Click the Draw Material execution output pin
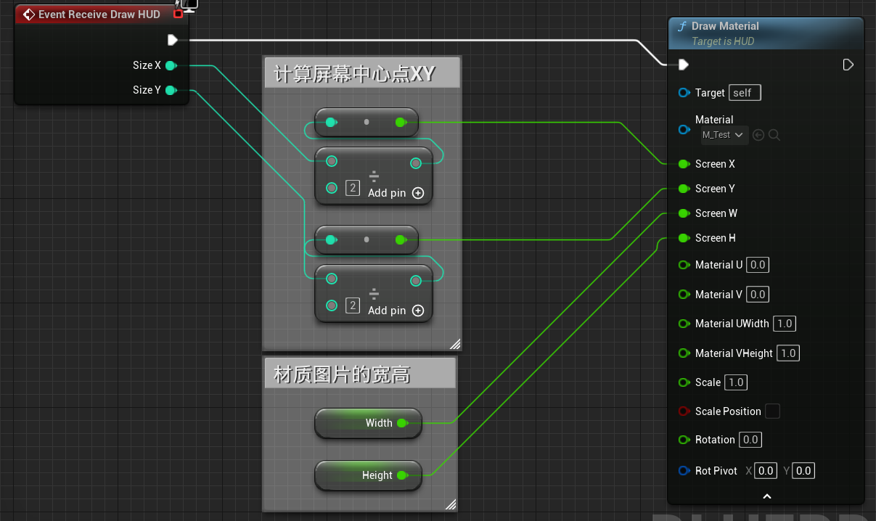The height and width of the screenshot is (521, 876). coord(848,65)
